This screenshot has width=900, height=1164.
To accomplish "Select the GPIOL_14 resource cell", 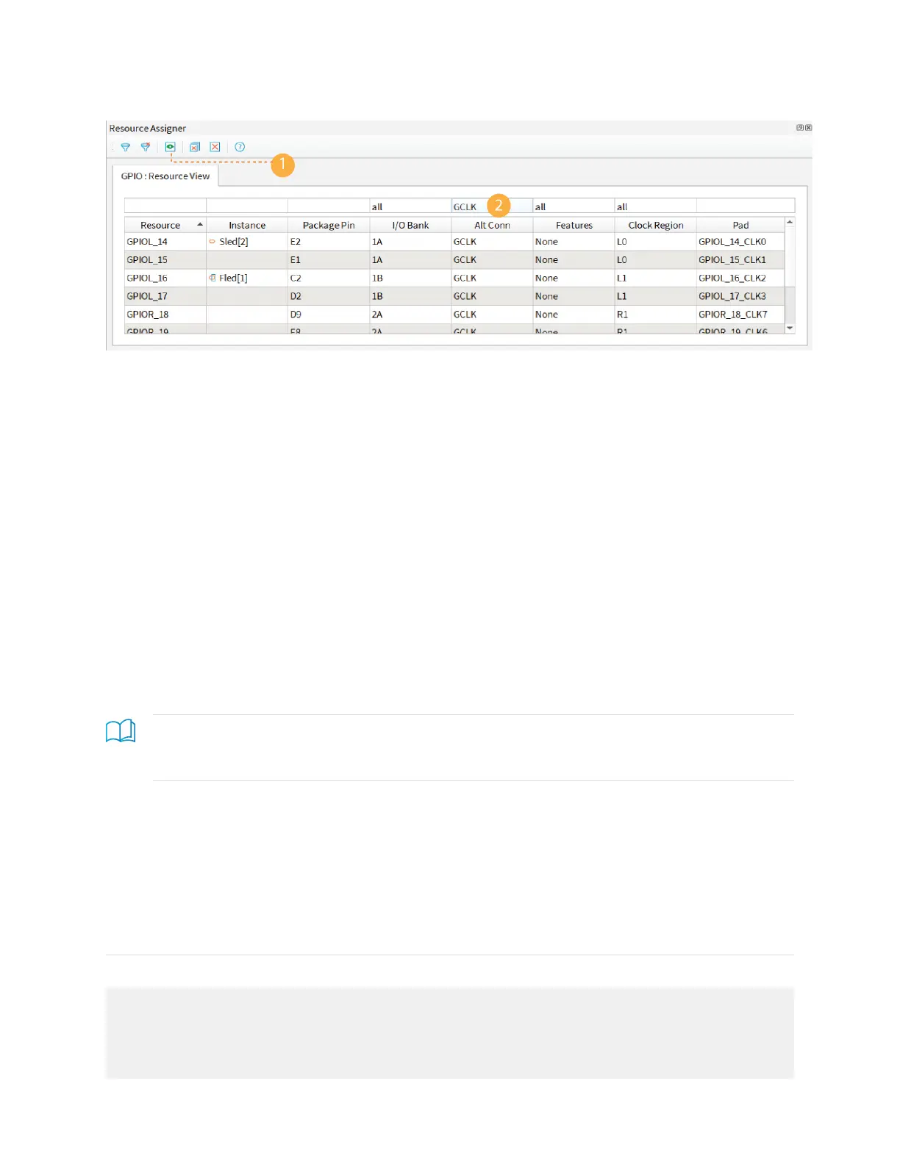I will tap(165, 242).
